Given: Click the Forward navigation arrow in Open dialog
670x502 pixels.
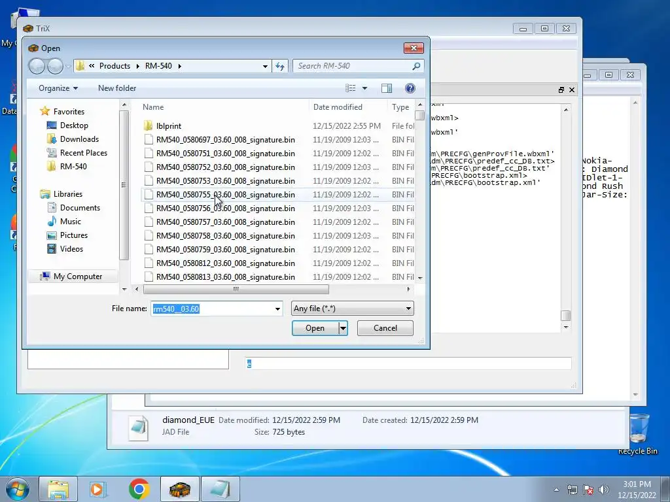Looking at the screenshot, I should (55, 66).
